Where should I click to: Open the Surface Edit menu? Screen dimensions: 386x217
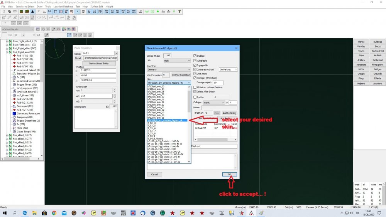coord(96,7)
